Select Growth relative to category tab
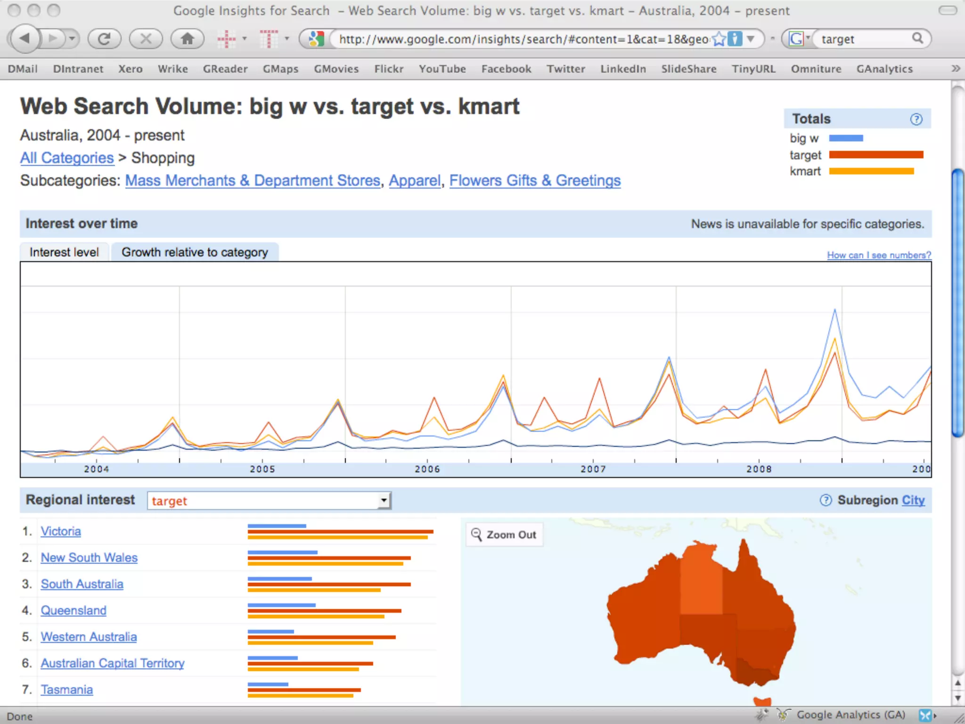The width and height of the screenshot is (965, 724). 195,252
